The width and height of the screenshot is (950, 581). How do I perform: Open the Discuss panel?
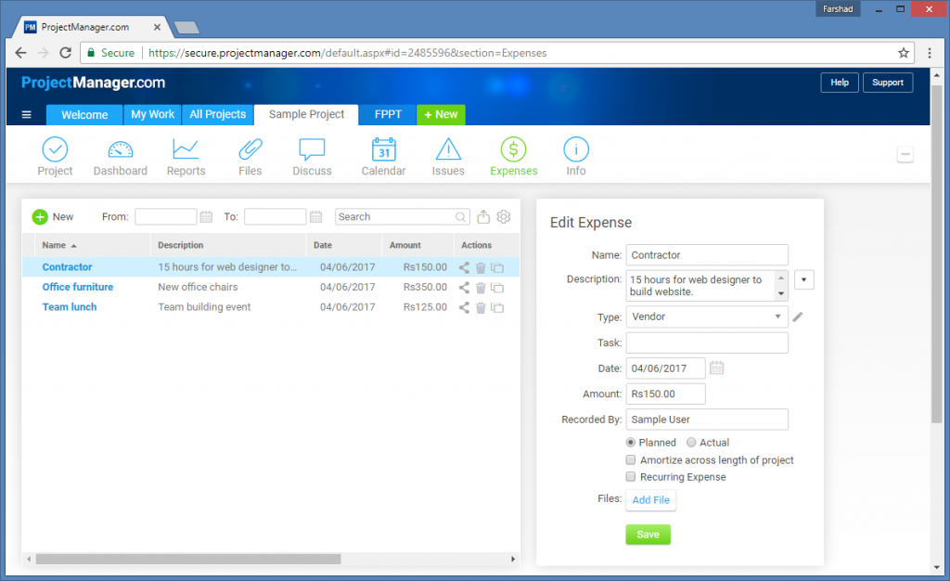pos(312,155)
